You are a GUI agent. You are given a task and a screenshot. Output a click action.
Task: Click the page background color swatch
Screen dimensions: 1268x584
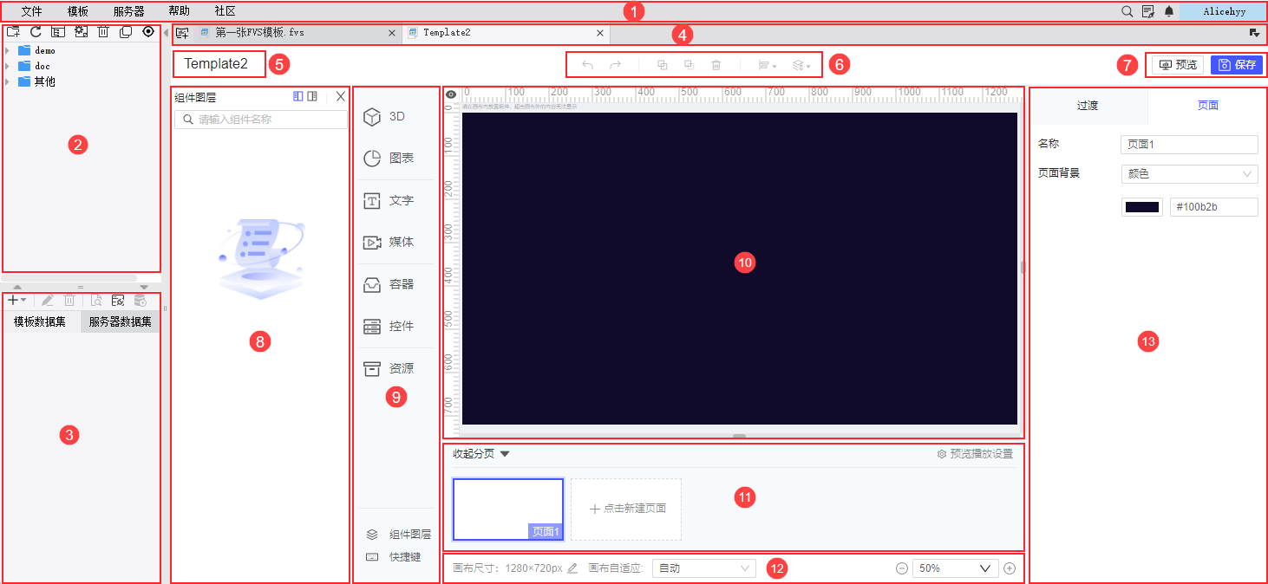tap(1142, 207)
